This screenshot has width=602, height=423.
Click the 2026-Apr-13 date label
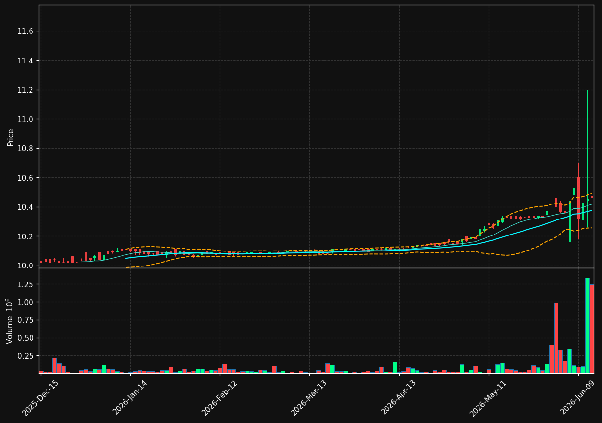[399, 398]
